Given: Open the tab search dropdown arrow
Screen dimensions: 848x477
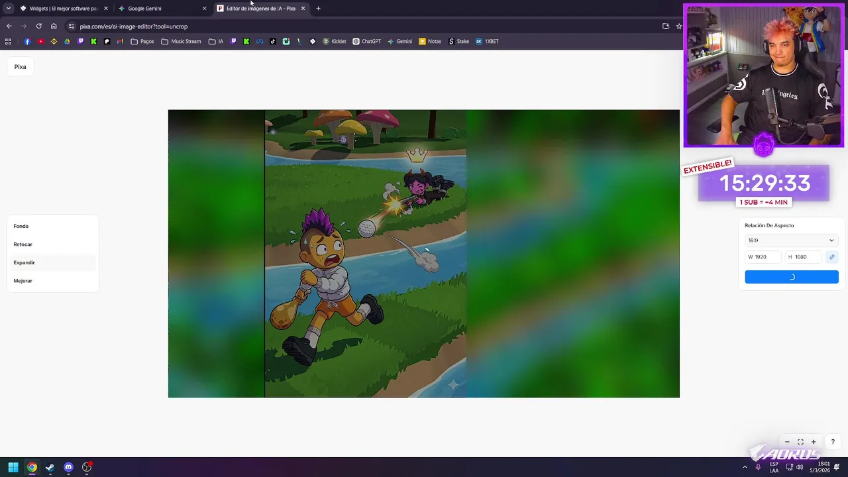Looking at the screenshot, I should click(8, 9).
